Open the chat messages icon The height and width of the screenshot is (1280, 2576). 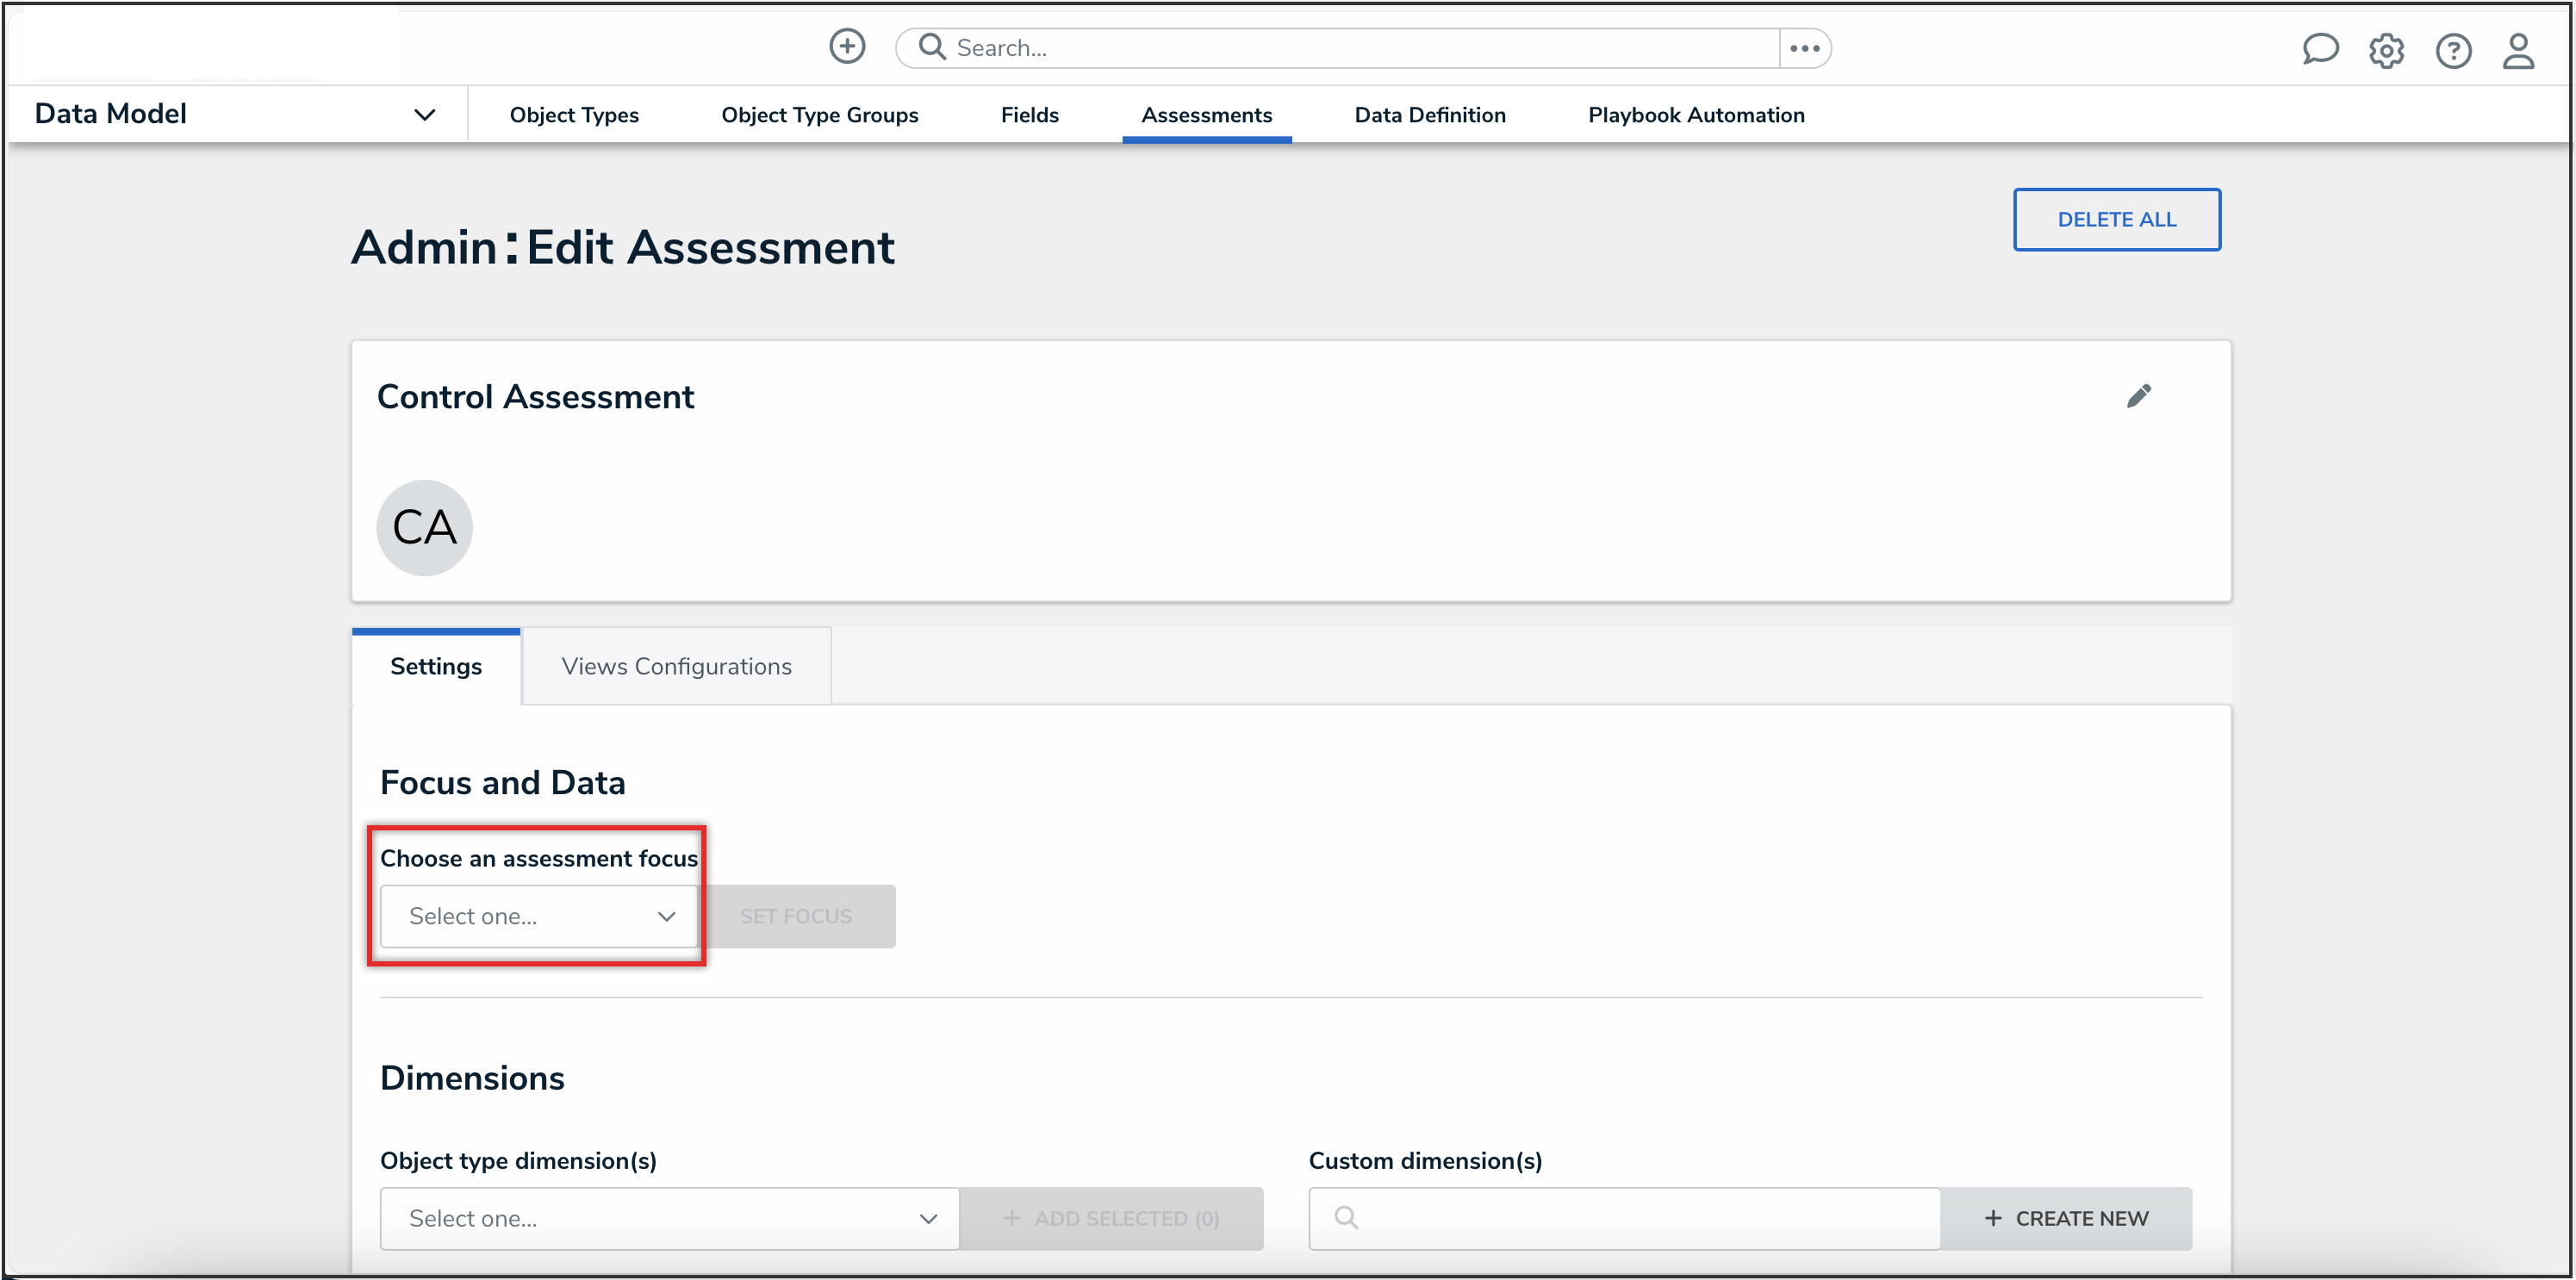(2320, 49)
